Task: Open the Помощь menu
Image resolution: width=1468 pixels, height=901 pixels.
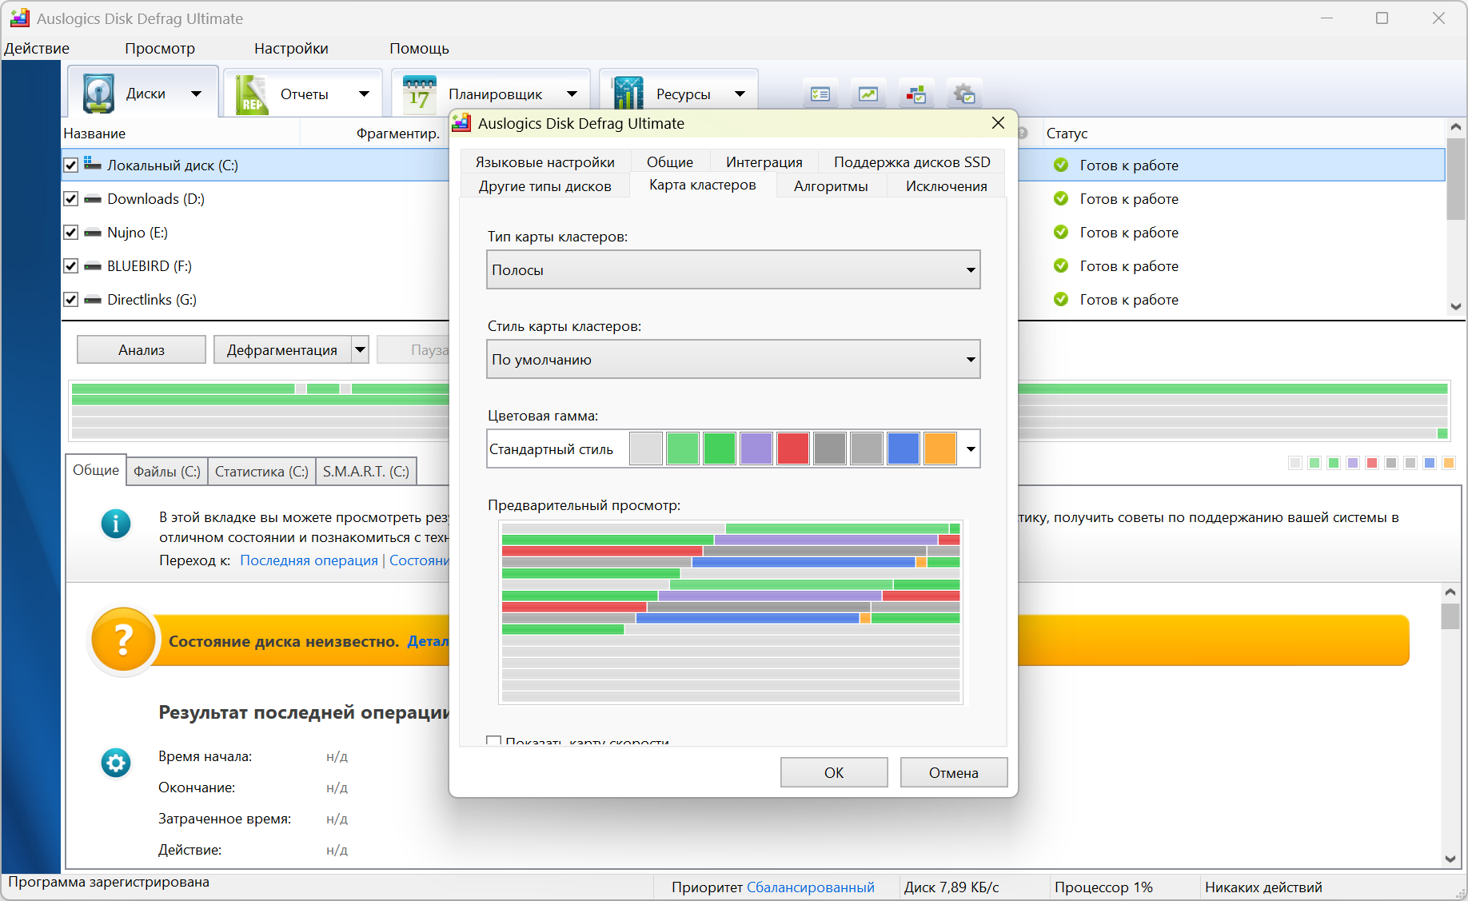Action: pyautogui.click(x=420, y=49)
